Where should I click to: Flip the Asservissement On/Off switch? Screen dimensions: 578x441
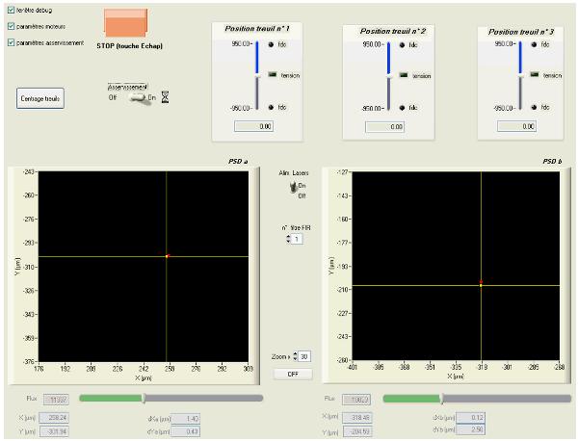point(141,96)
